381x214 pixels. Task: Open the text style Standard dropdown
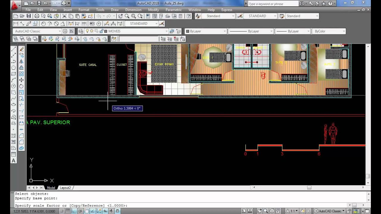click(233, 16)
